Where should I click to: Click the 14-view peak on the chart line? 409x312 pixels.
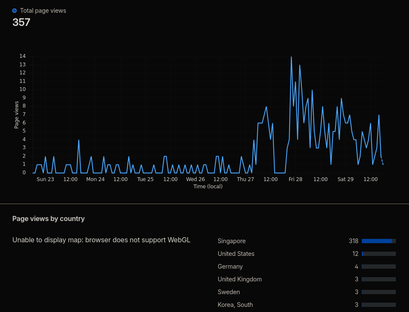tap(291, 57)
